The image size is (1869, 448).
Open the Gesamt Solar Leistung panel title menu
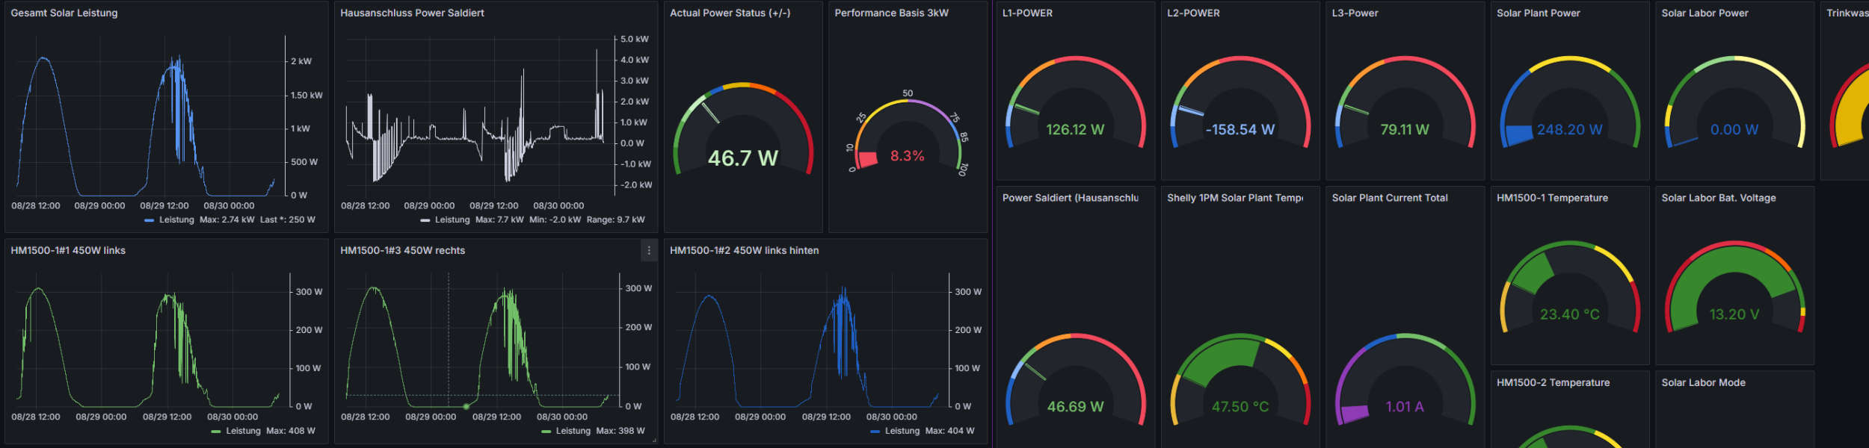(64, 13)
